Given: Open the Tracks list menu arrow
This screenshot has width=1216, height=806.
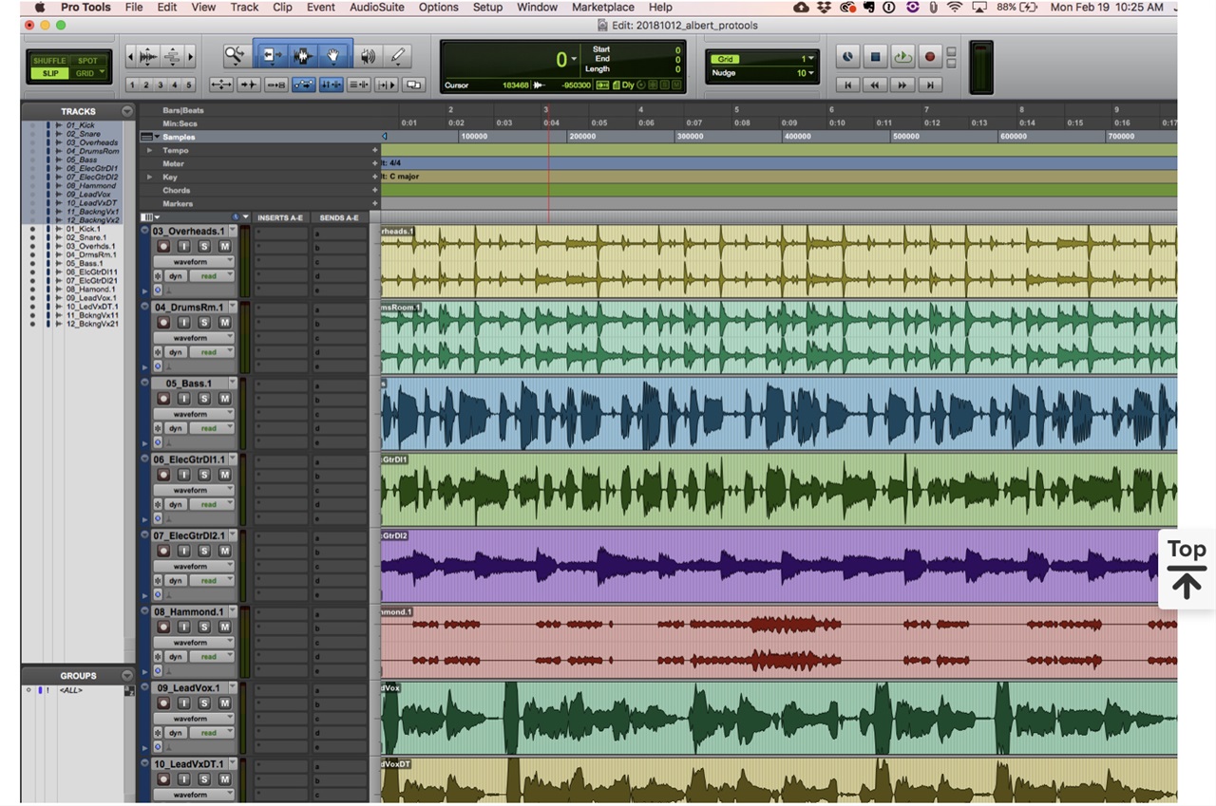Looking at the screenshot, I should click(126, 111).
